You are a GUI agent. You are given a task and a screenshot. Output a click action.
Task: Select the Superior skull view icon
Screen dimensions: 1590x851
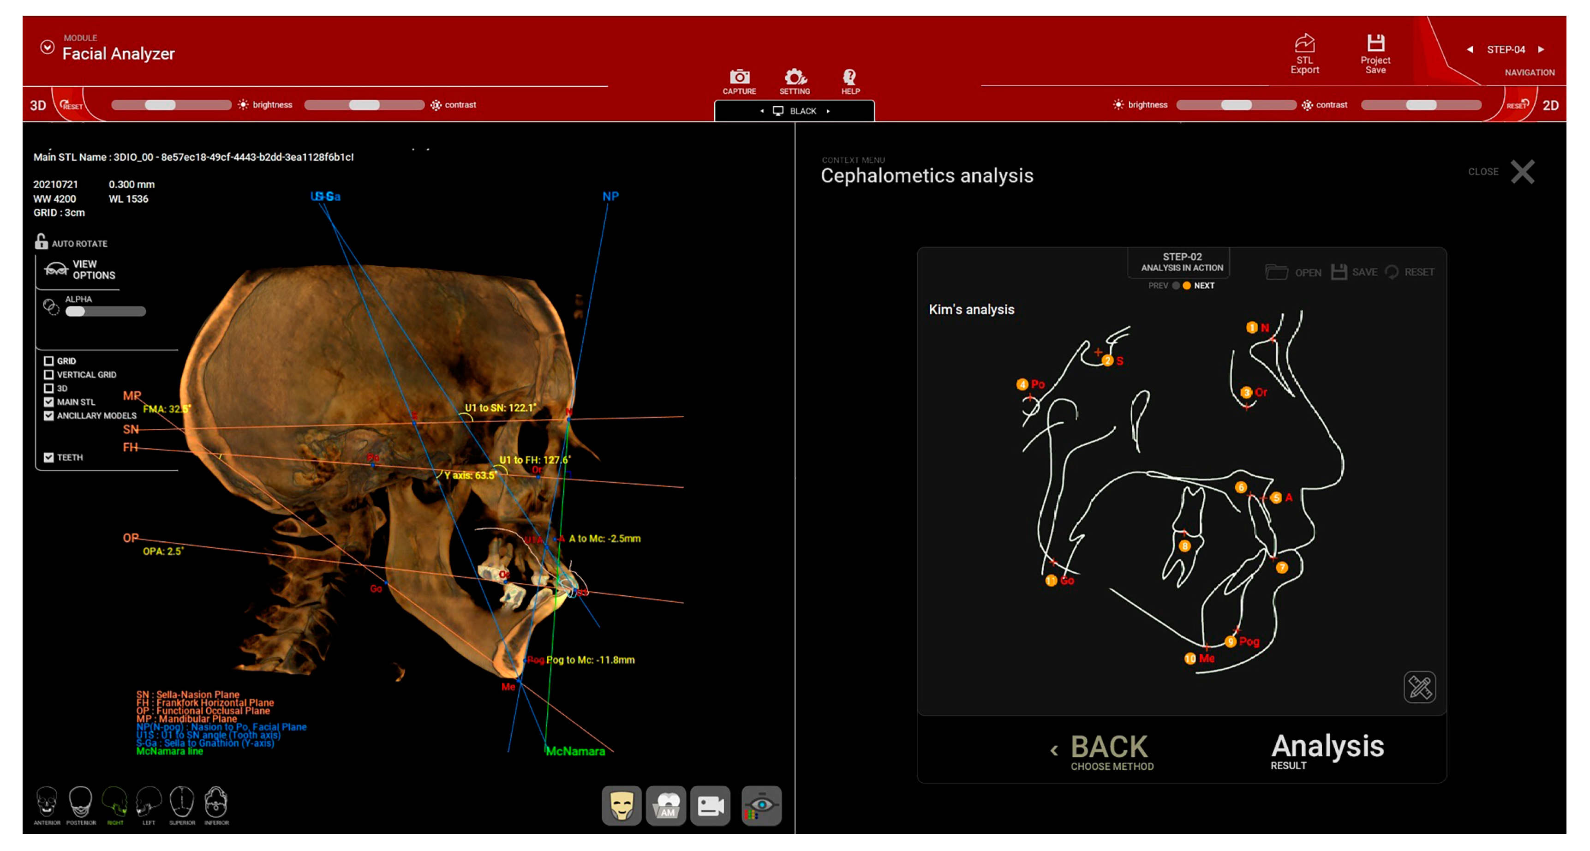click(x=182, y=802)
